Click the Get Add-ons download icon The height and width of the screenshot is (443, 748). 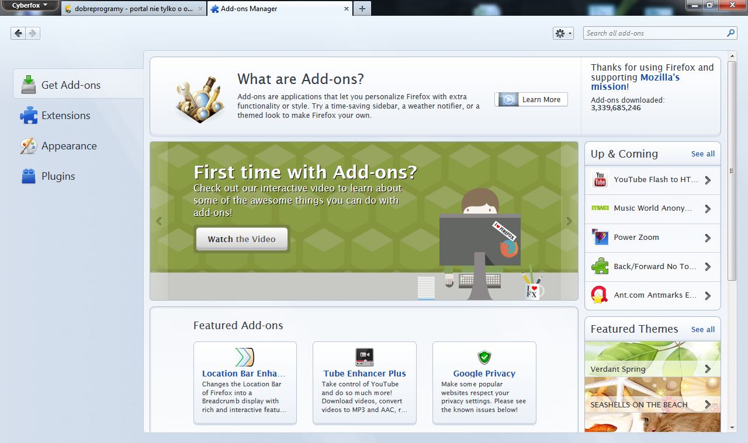[x=29, y=85]
